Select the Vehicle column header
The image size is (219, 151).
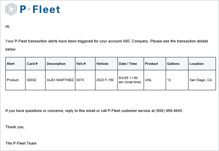click(102, 64)
